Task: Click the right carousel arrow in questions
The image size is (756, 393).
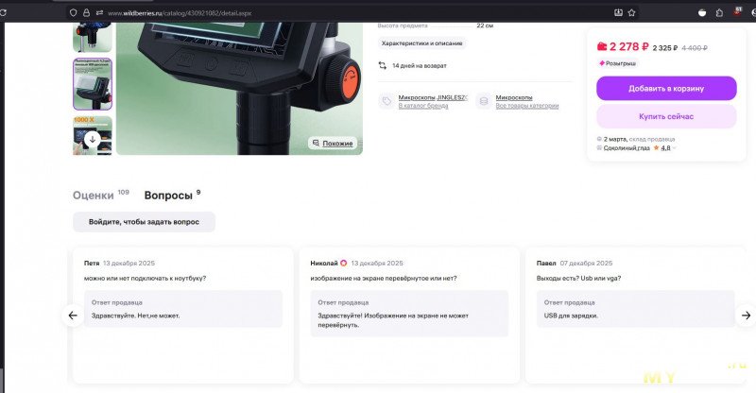Action: click(745, 316)
